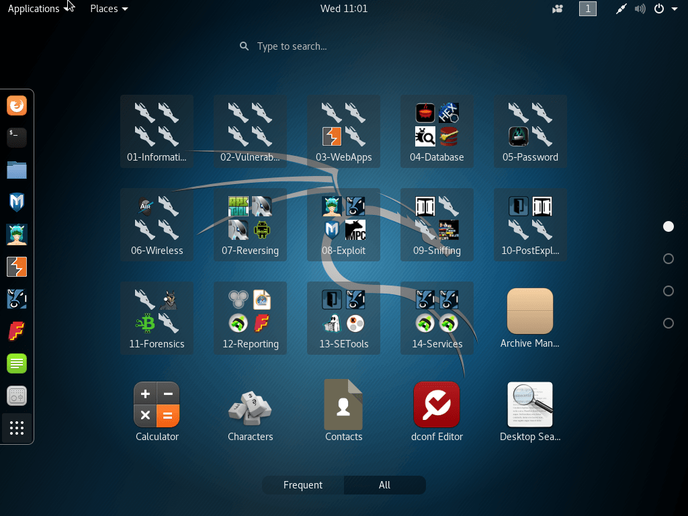688x516 pixels.
Task: Open Desktop Search app
Action: [530, 412]
